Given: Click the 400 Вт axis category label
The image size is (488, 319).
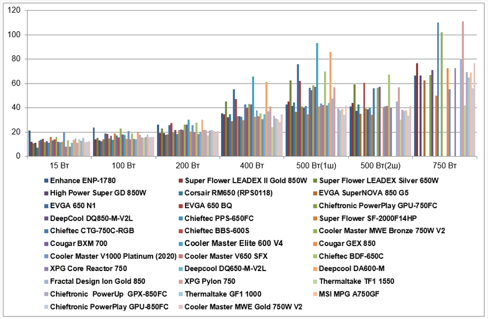Looking at the screenshot, I should (x=252, y=166).
